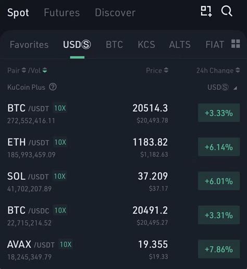The width and height of the screenshot is (247, 269).
Task: Sort list by Price arrows
Action: [x=166, y=71]
